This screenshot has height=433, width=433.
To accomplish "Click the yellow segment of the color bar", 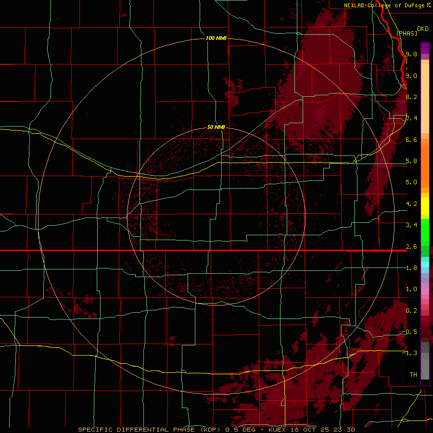I will (x=425, y=206).
